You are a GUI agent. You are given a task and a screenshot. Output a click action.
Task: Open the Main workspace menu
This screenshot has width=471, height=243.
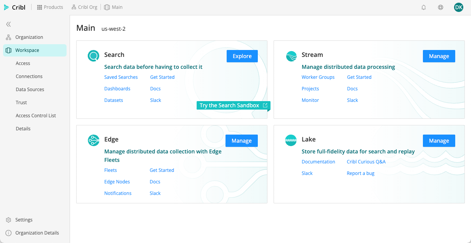tap(113, 7)
